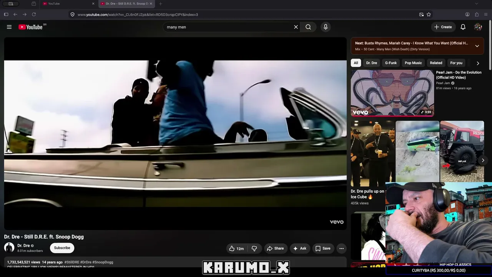Open the Create menu
The image size is (492, 277).
(x=443, y=27)
